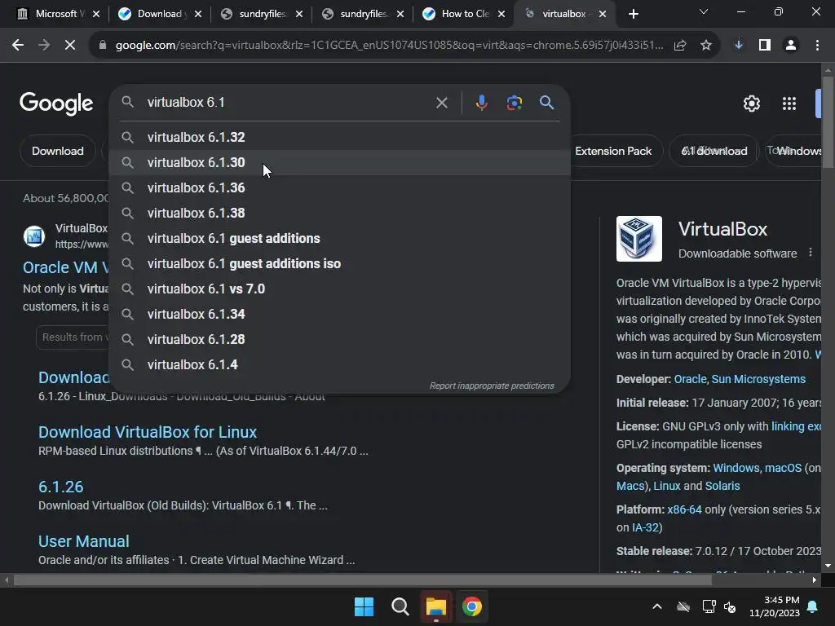Screen dimensions: 835x626
Task: Select suggestion virtualbox 6.1.28
Action: click(340, 340)
